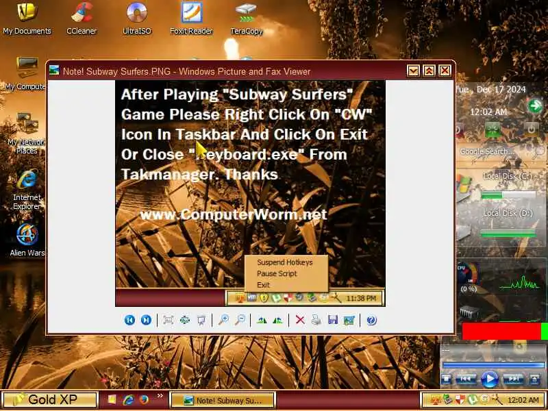
Task: Click the eject button on the media player
Action: coord(535,379)
